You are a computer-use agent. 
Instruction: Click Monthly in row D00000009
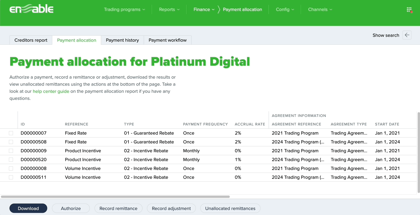pyautogui.click(x=191, y=151)
